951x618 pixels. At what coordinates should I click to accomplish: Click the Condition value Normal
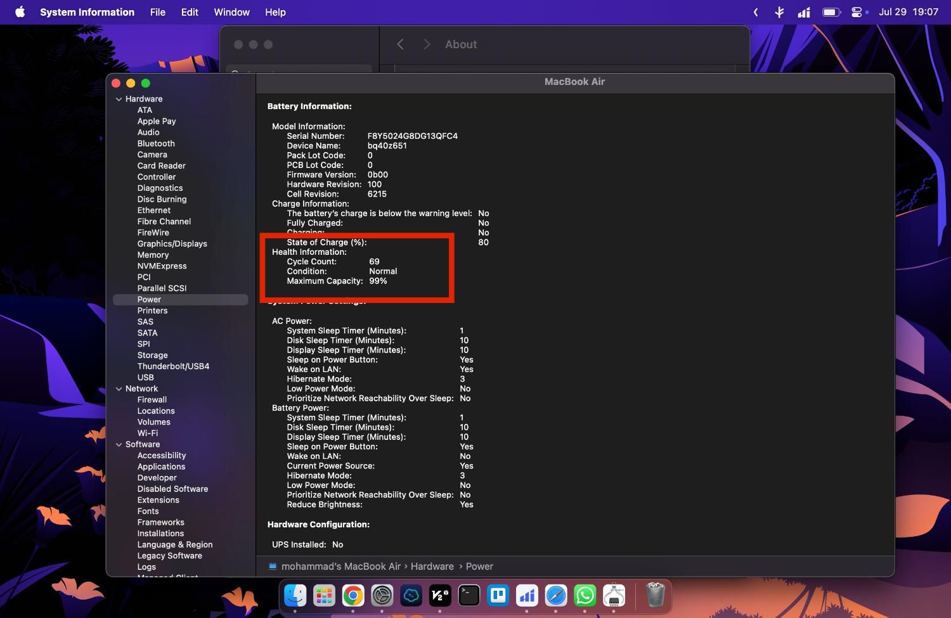click(x=383, y=271)
